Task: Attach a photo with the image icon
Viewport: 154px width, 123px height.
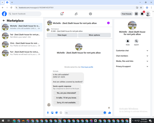Action: [x=52, y=113]
